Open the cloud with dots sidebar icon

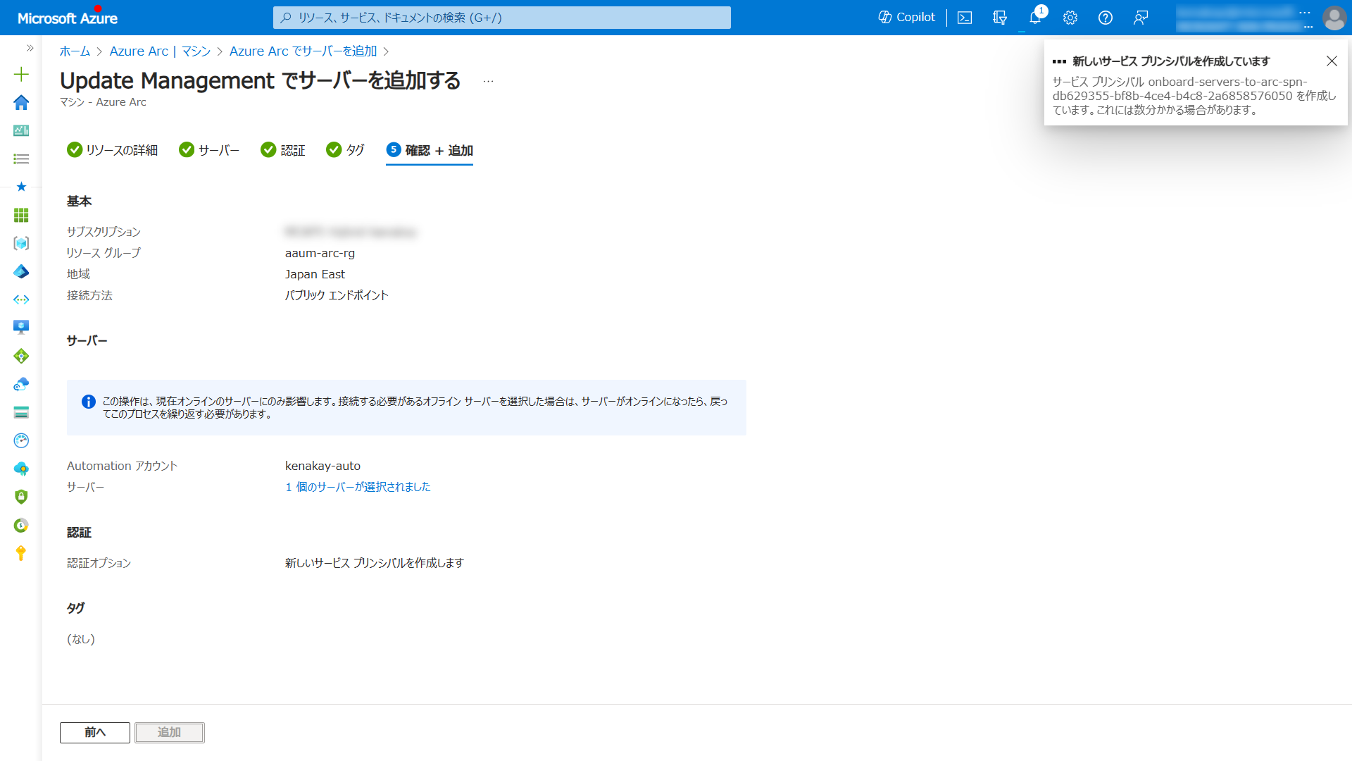(x=21, y=384)
